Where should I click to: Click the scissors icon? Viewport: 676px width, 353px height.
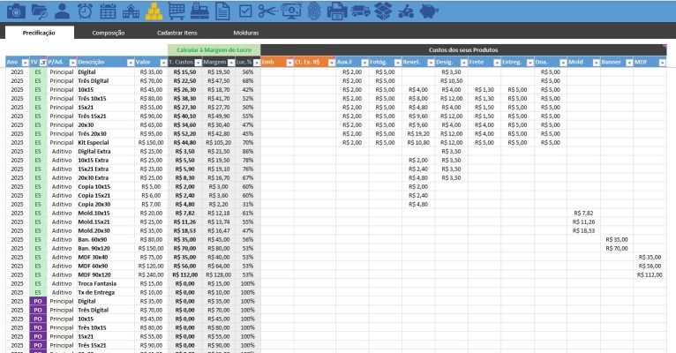tap(268, 11)
